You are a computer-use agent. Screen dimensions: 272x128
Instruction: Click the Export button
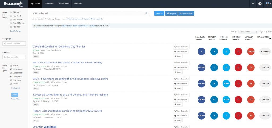171,13
